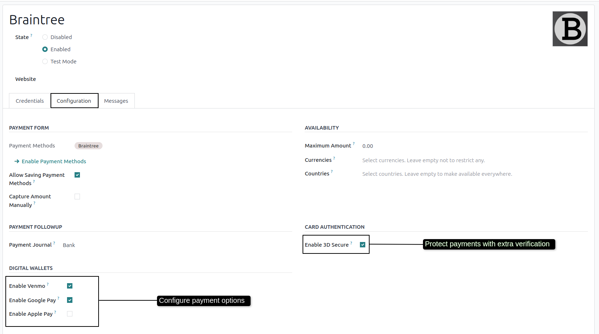
Task: Toggle Allow Saving Payment Methods checkbox
Action: click(77, 175)
